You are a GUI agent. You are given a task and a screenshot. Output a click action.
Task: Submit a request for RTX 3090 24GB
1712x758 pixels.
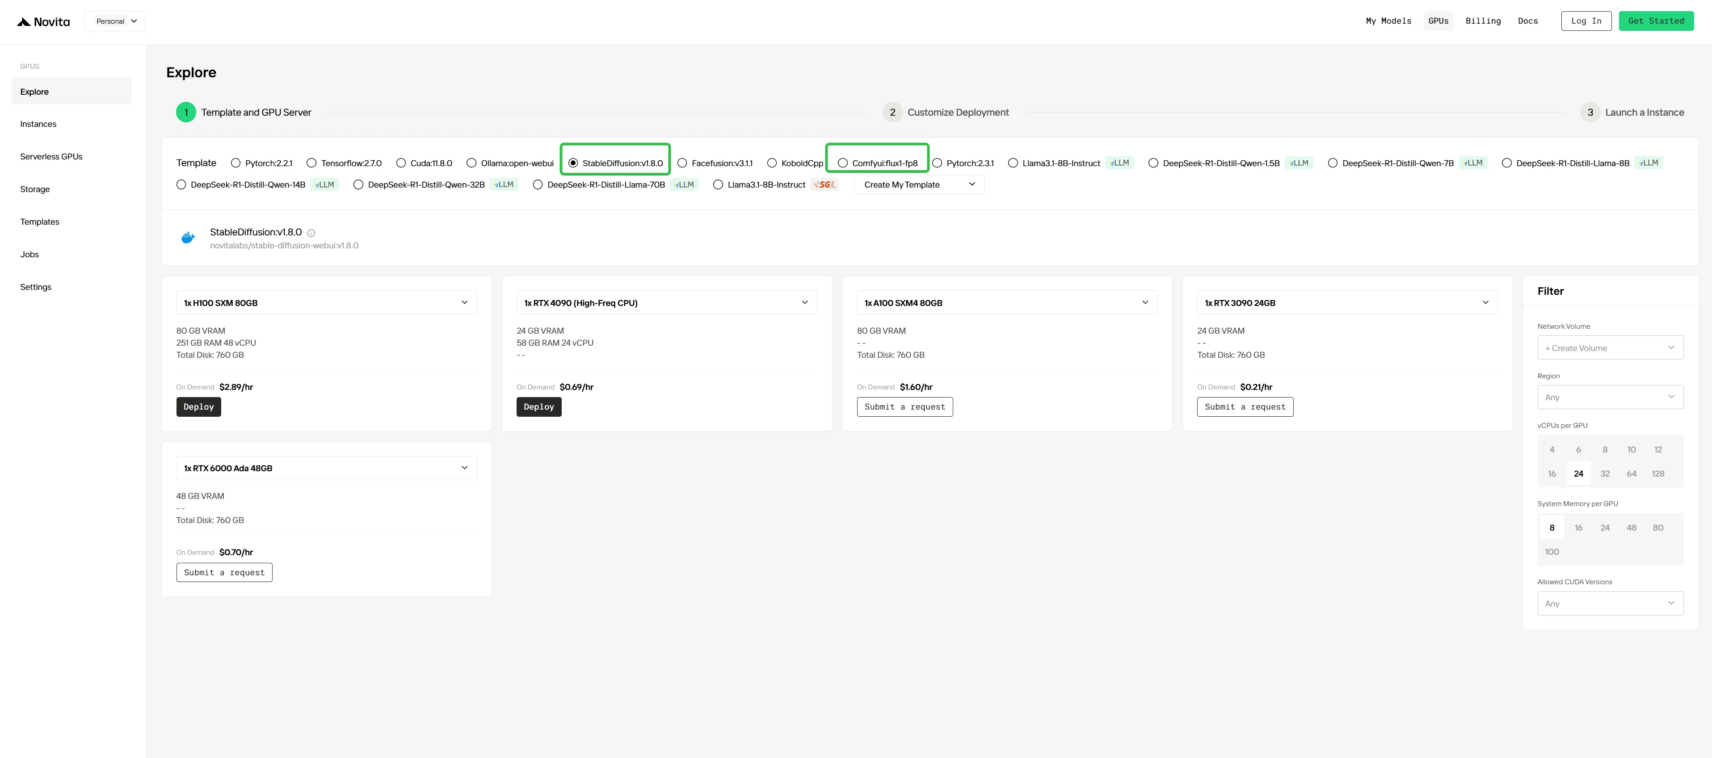[1245, 407]
